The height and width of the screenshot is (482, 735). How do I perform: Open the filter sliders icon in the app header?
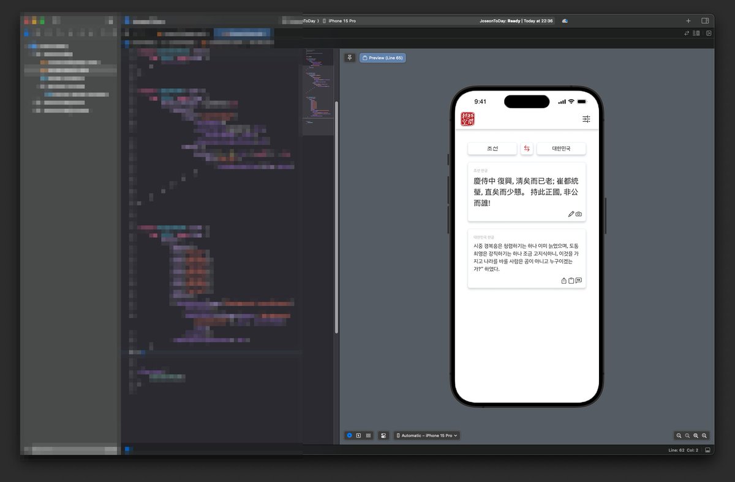pos(586,119)
